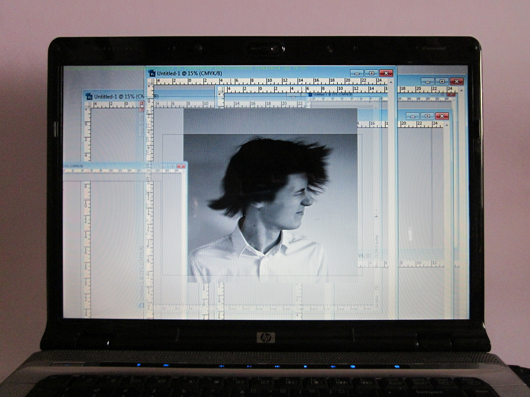Click scroll-up arrow of middle-right document window

click(447, 125)
